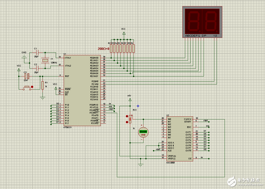Select the '12MHz' crystal value text
Screen dimensions: 265x189
tap(54, 63)
